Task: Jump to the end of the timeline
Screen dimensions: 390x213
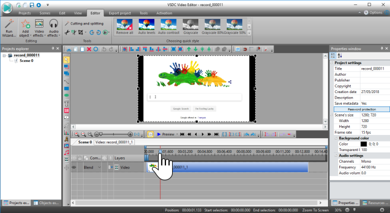Action: pos(216,134)
